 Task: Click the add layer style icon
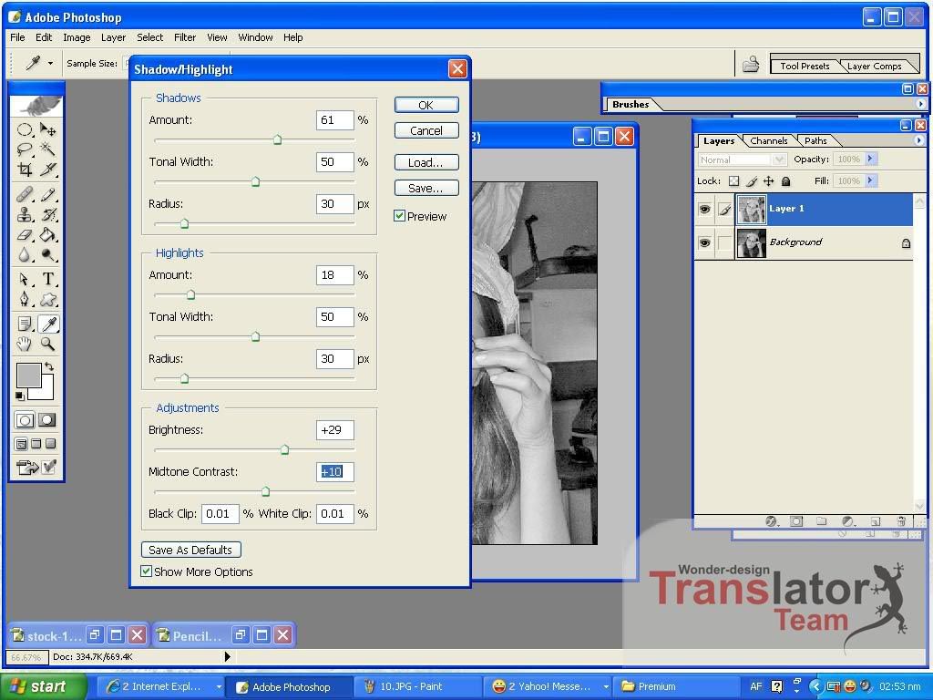tap(772, 521)
